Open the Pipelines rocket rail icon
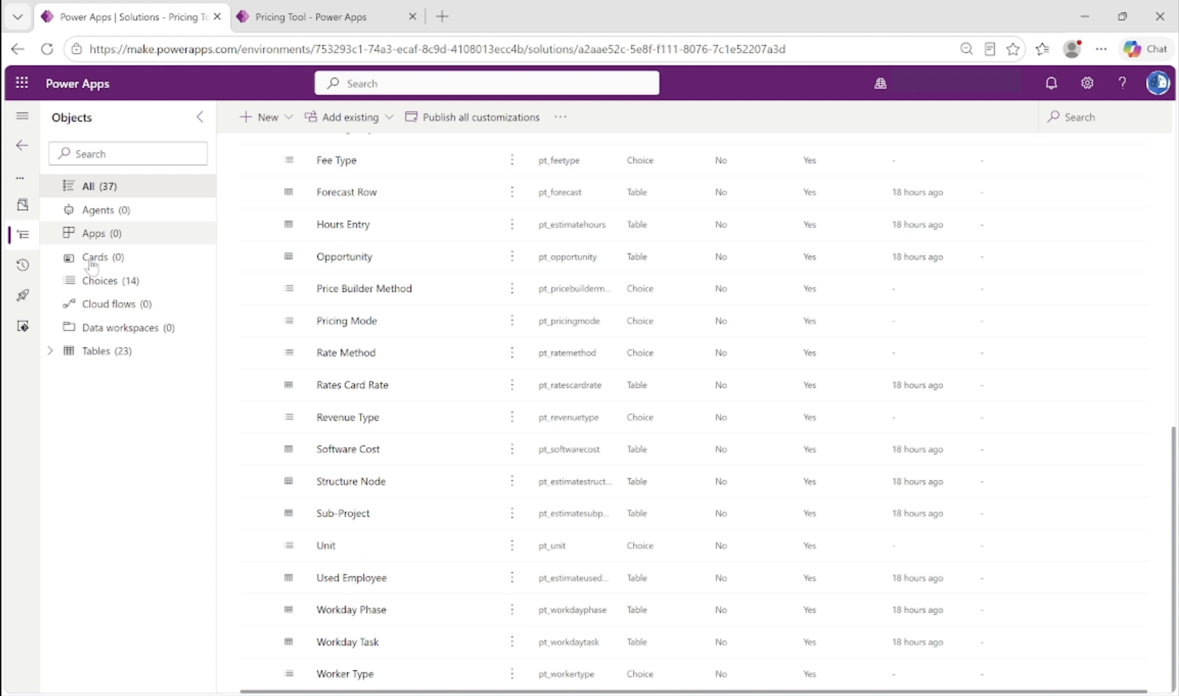The height and width of the screenshot is (696, 1179). coord(22,296)
